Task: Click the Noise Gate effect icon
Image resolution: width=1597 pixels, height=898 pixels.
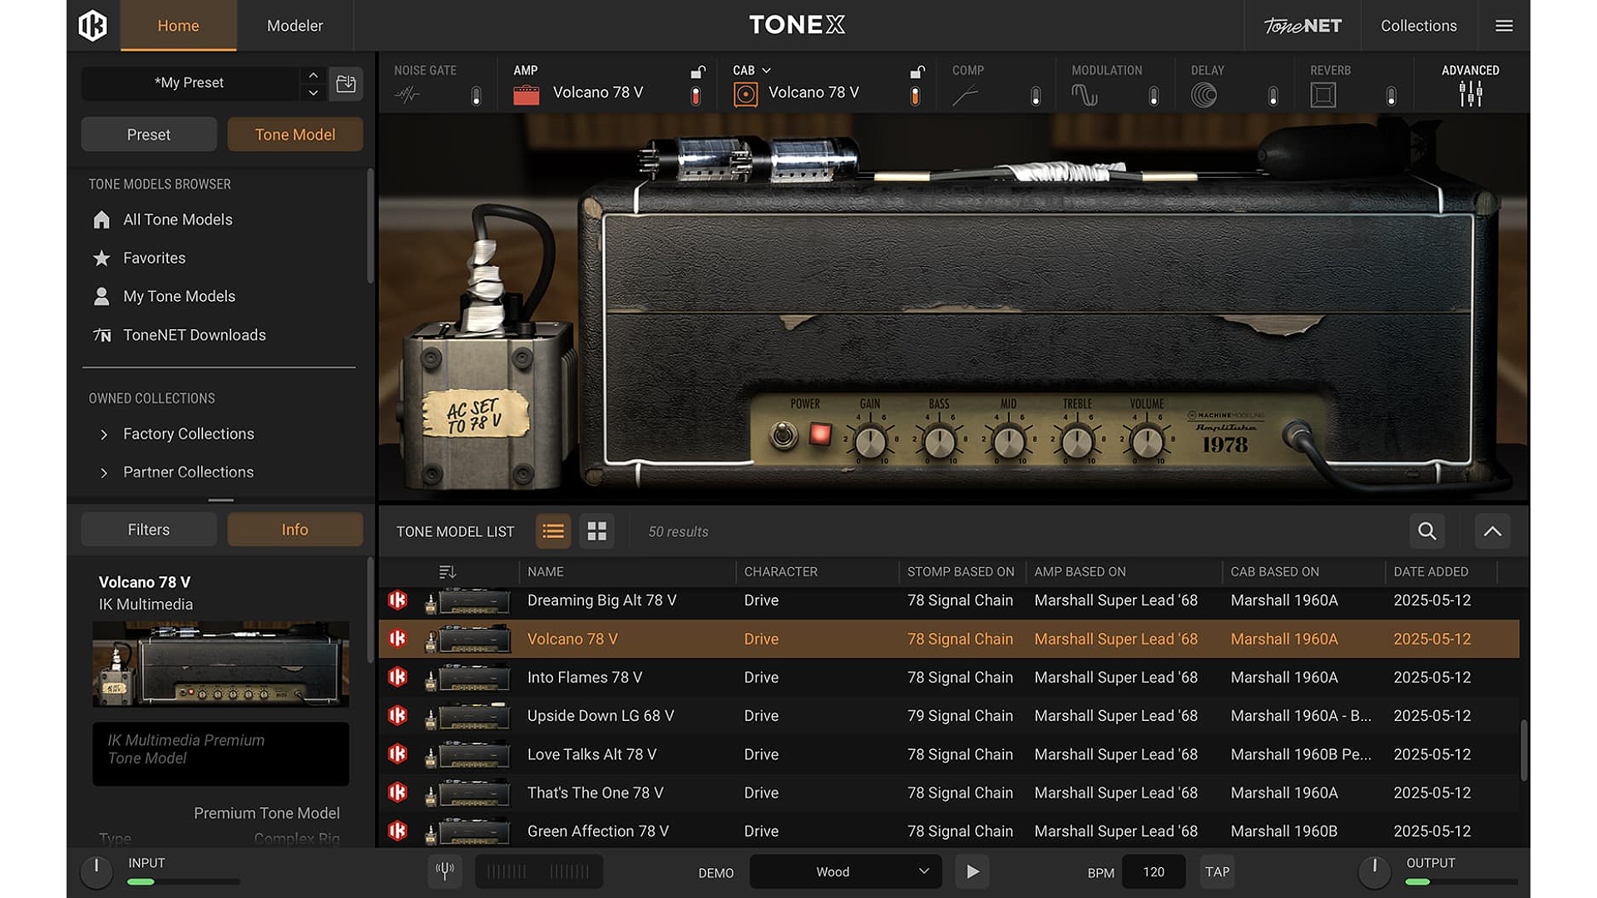Action: pyautogui.click(x=407, y=95)
